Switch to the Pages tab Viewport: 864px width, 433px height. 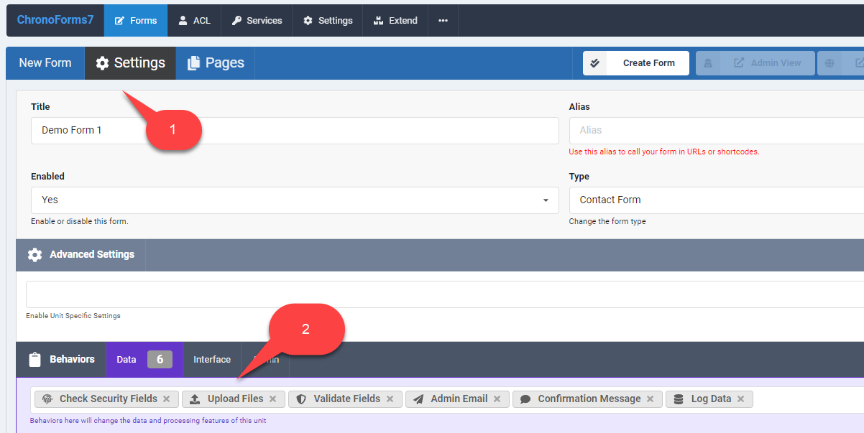(216, 63)
